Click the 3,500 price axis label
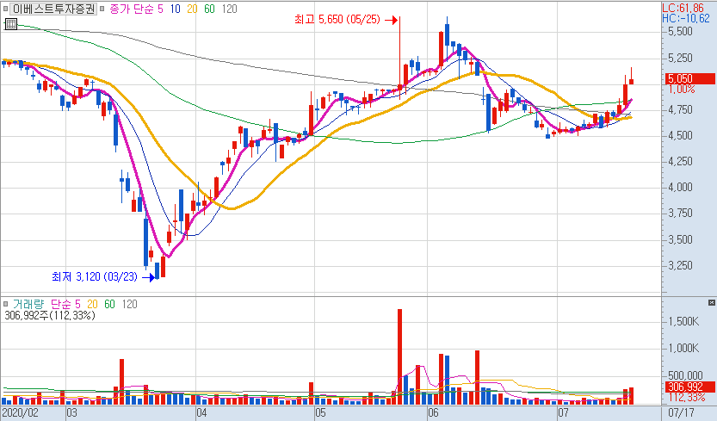The image size is (717, 421). click(x=680, y=240)
